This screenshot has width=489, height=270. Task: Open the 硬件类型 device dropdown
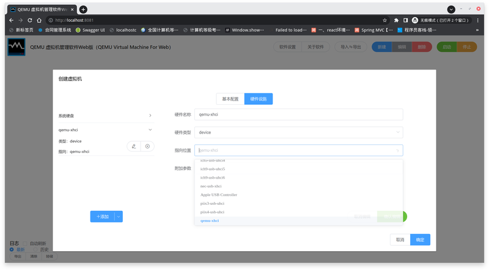click(298, 132)
